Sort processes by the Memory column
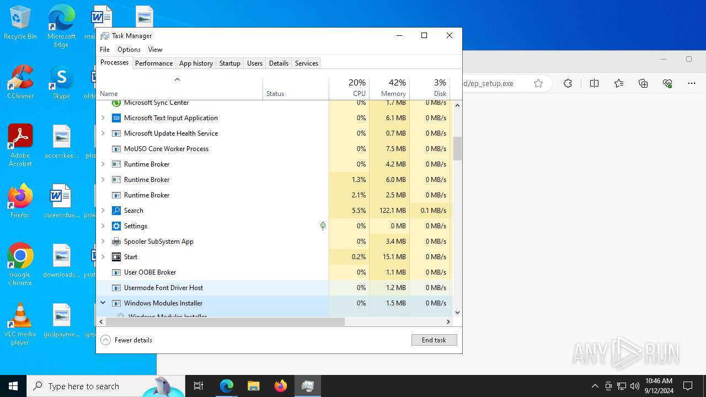 389,88
